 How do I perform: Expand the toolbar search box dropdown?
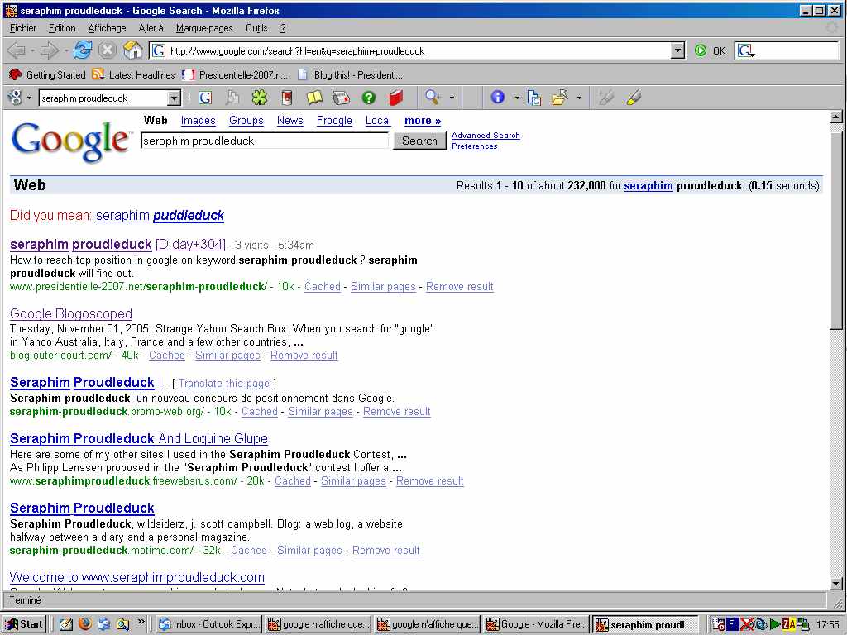click(174, 98)
